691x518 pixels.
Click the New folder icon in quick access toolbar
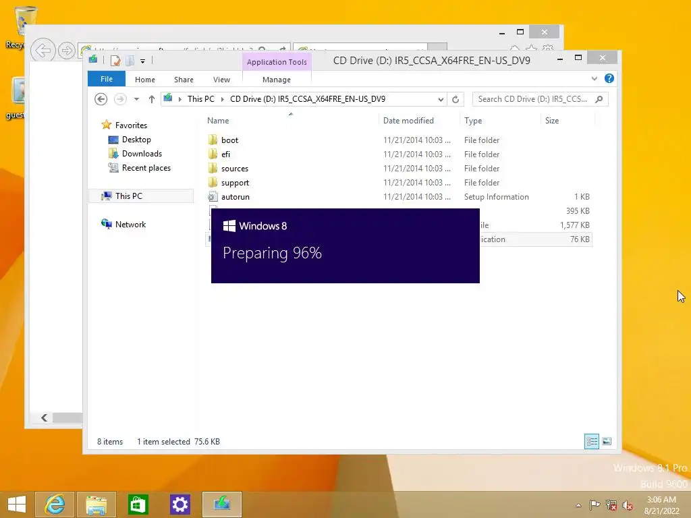(130, 61)
